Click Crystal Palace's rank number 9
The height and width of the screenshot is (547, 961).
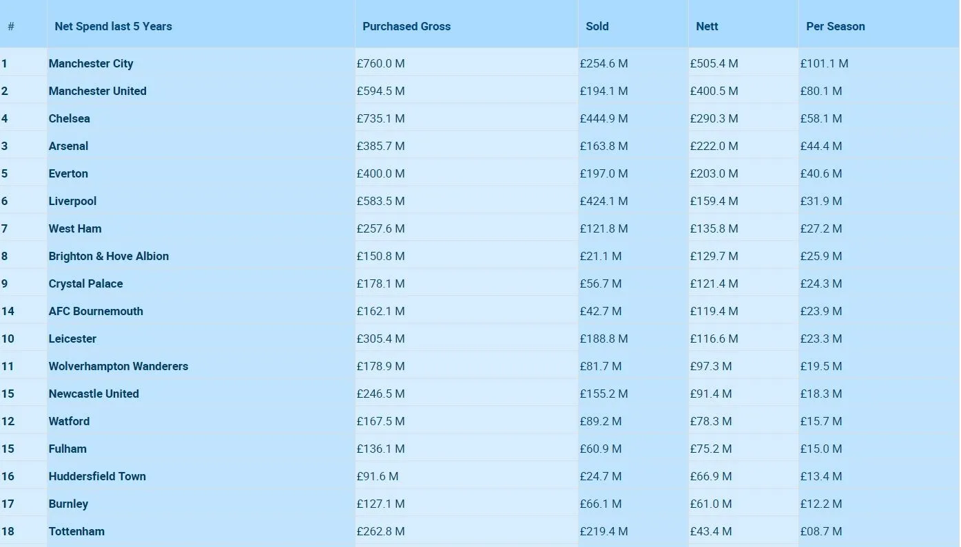(x=5, y=284)
